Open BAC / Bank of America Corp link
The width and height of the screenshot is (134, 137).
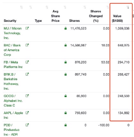(12, 50)
